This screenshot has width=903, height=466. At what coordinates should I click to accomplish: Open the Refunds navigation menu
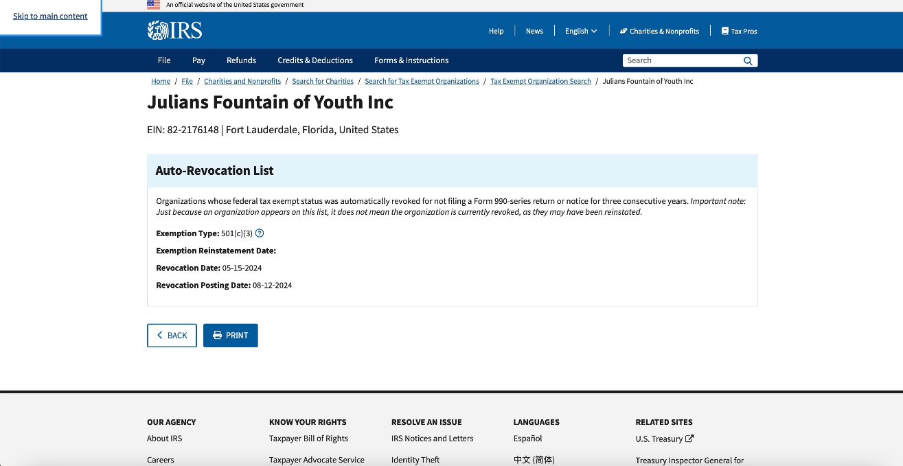[x=241, y=60]
